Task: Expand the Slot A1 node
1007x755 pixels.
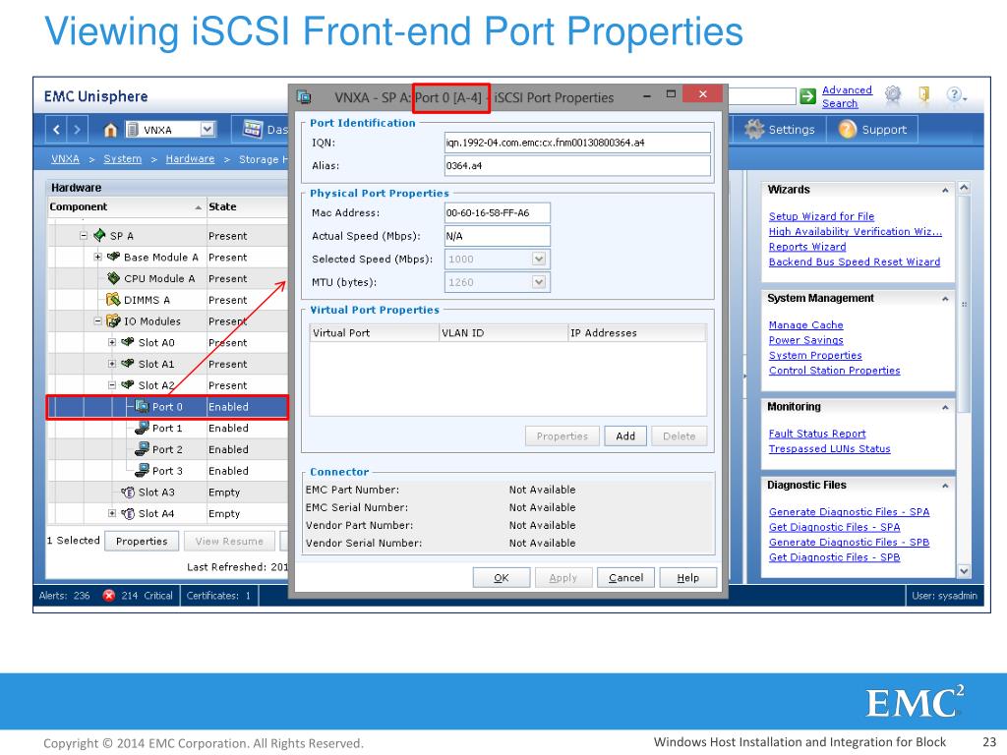Action: pos(112,364)
